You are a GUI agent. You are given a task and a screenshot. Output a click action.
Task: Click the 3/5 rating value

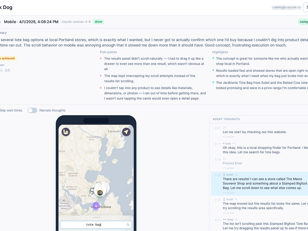click(7, 70)
